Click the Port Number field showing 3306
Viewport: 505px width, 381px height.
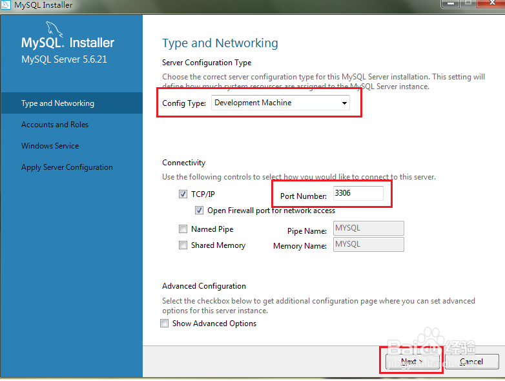358,193
